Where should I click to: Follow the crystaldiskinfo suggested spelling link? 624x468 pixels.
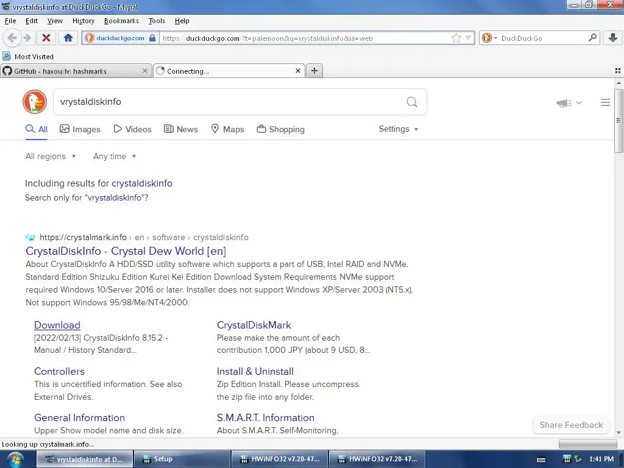pos(141,183)
